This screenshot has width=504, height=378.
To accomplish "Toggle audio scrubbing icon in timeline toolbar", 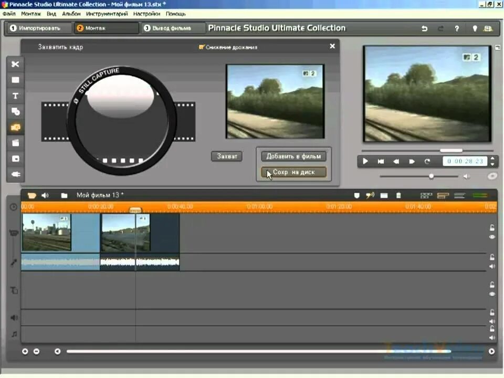I will pyautogui.click(x=370, y=195).
